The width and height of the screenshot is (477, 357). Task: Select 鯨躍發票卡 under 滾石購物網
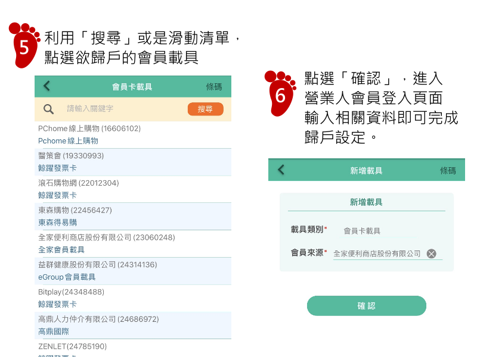[57, 195]
